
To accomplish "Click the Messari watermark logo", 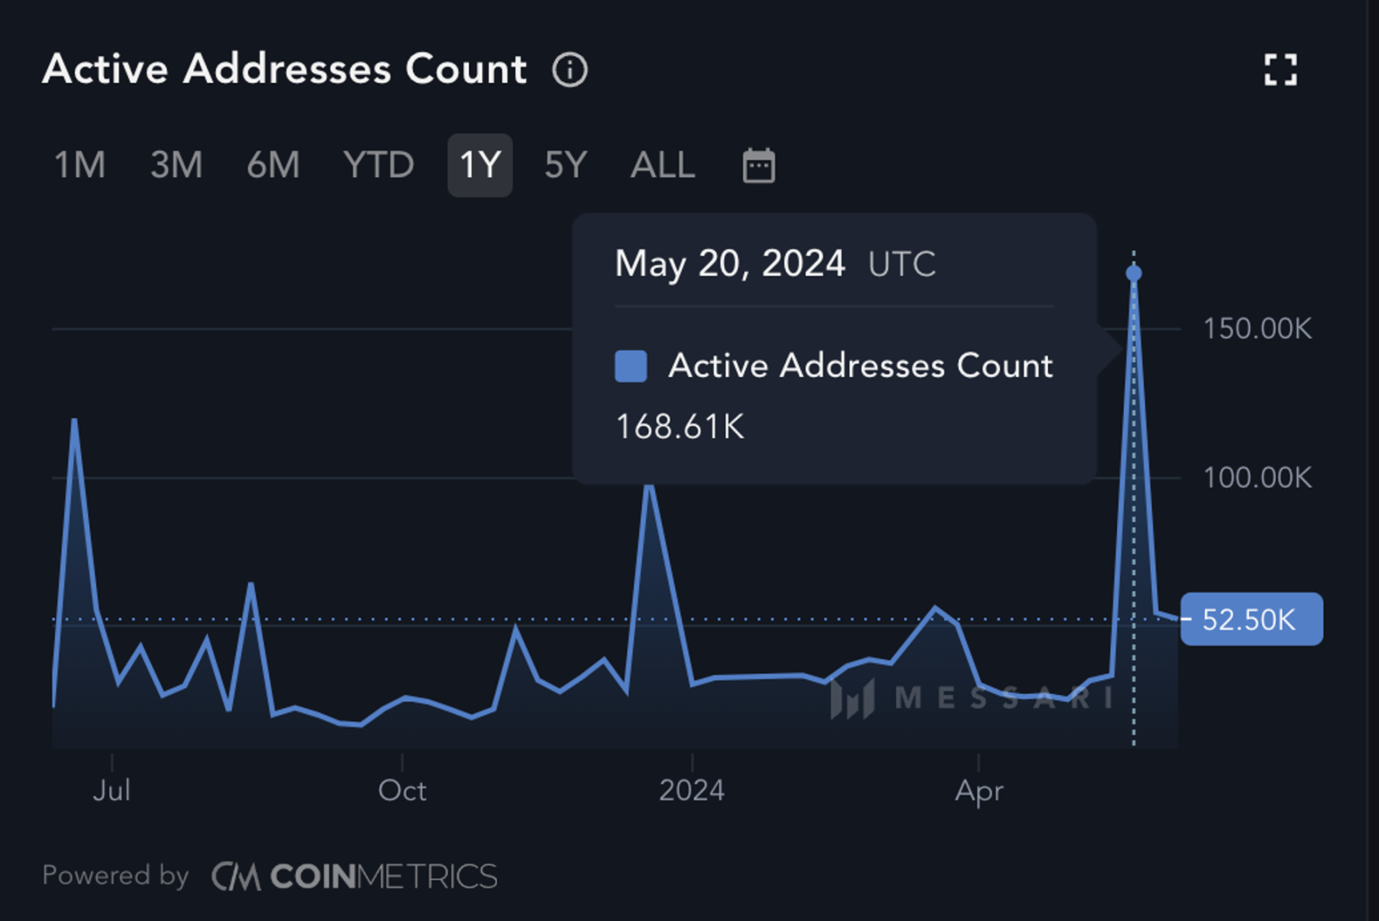I will pos(971,698).
